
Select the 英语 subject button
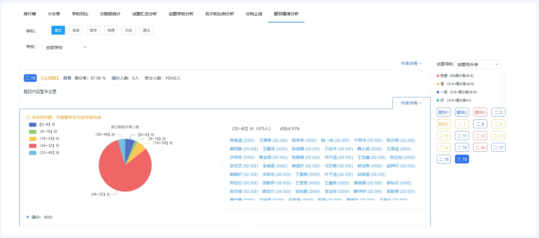pos(76,30)
